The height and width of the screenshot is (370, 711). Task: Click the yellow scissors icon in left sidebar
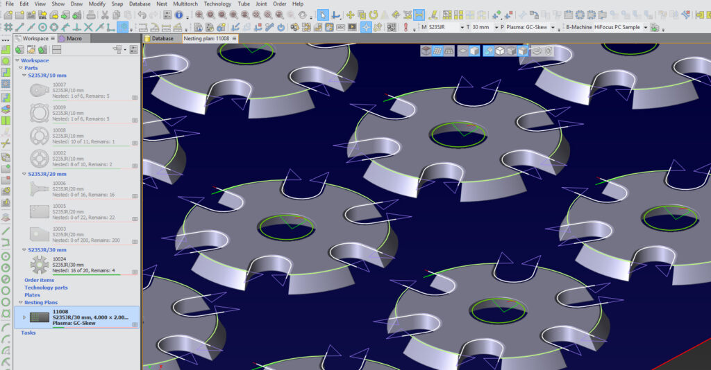pos(6,143)
